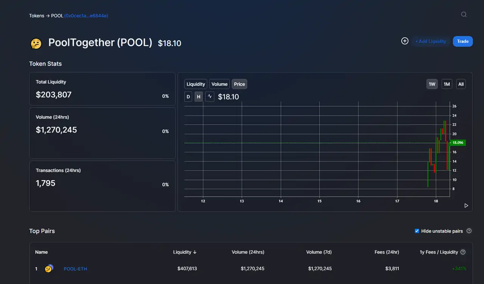Viewport: 484px width, 284px height.
Task: Click the POOL breadcrumb text
Action: point(57,16)
